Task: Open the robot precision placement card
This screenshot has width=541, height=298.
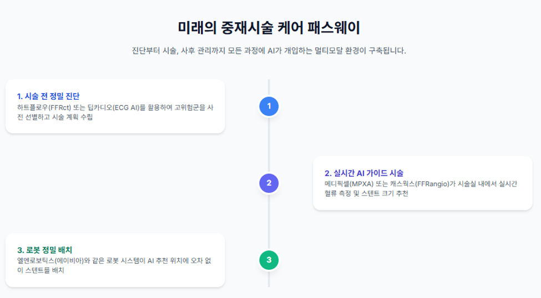Action: pos(115,260)
